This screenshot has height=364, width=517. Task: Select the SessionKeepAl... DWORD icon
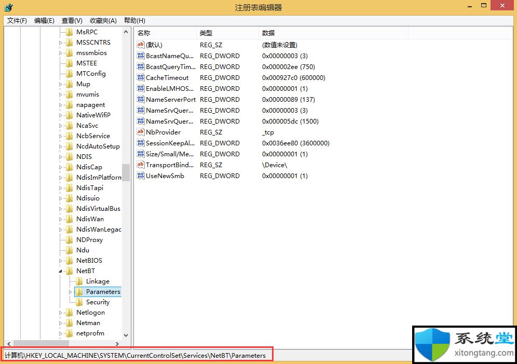(x=141, y=142)
